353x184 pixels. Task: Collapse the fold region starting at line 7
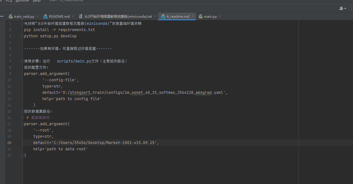[x=22, y=61]
